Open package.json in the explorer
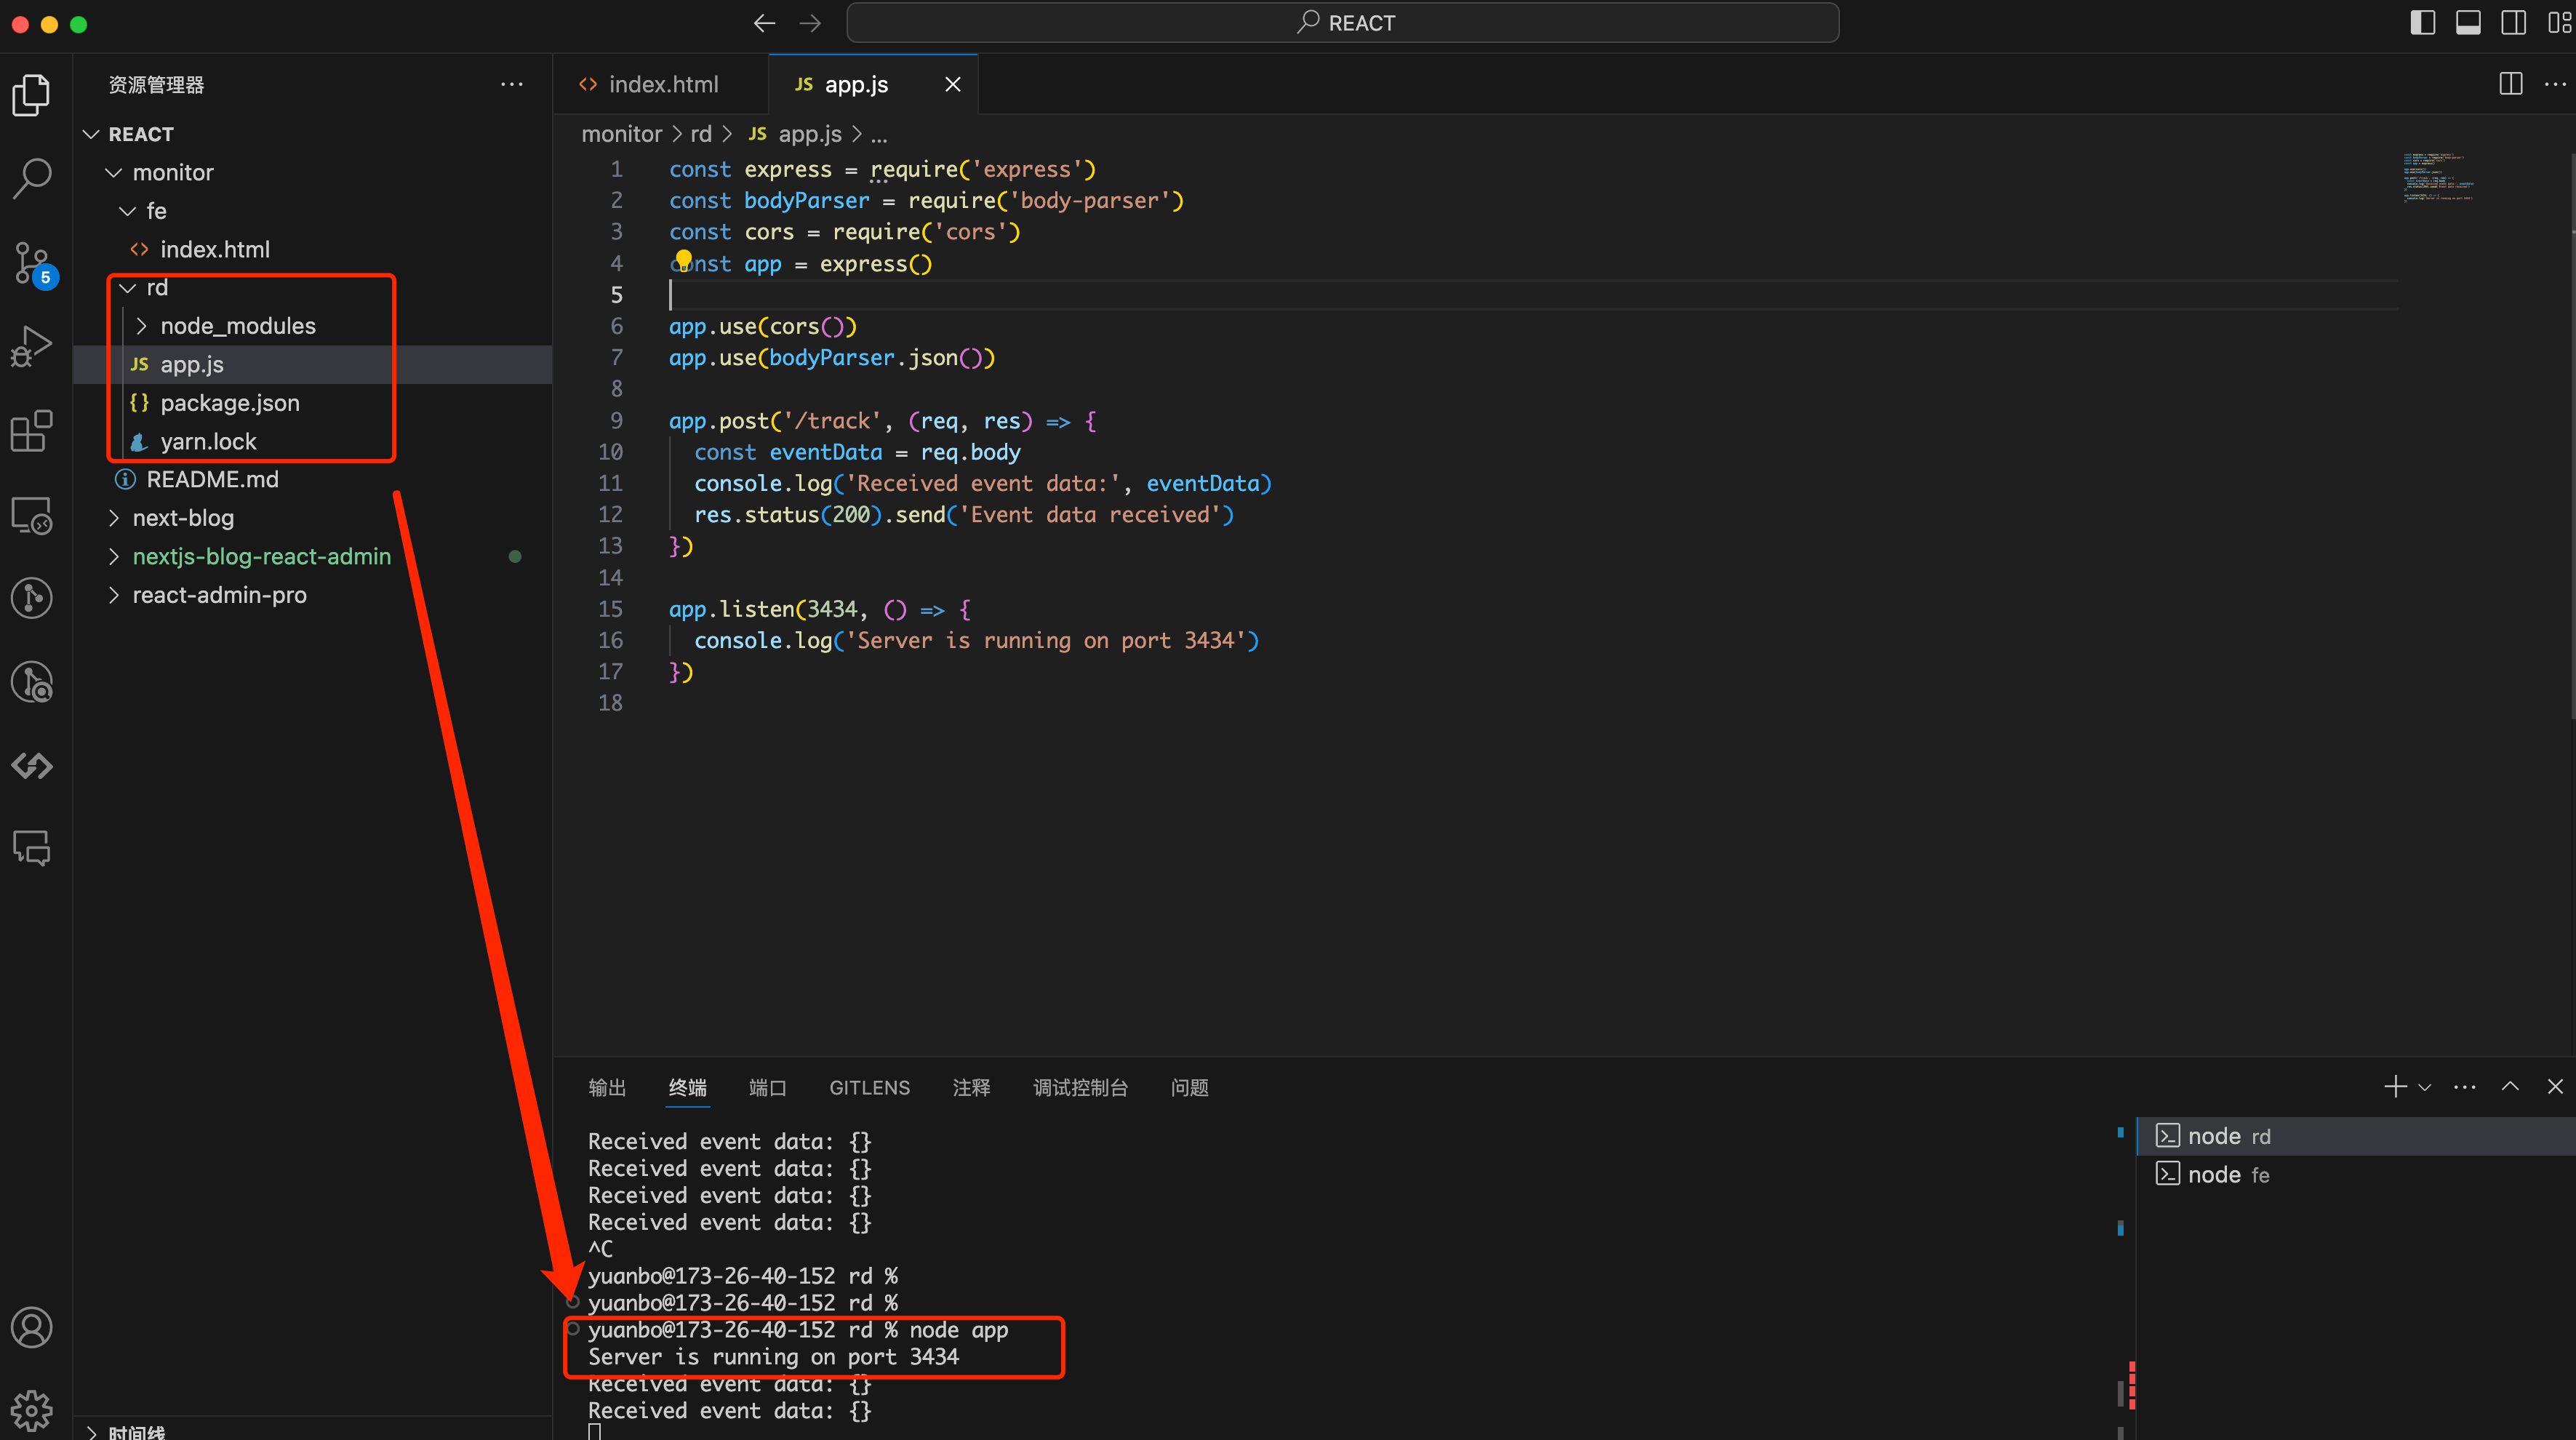The image size is (2576, 1440). (230, 403)
